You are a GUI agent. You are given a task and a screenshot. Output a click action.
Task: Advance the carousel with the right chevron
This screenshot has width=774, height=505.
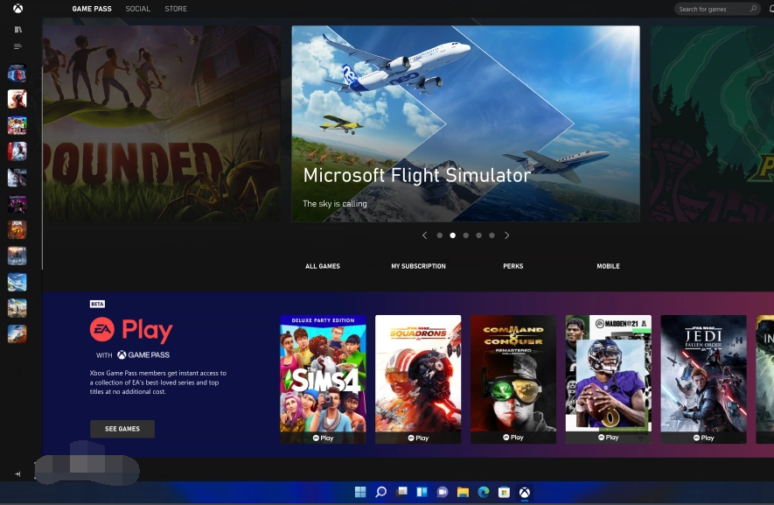506,235
